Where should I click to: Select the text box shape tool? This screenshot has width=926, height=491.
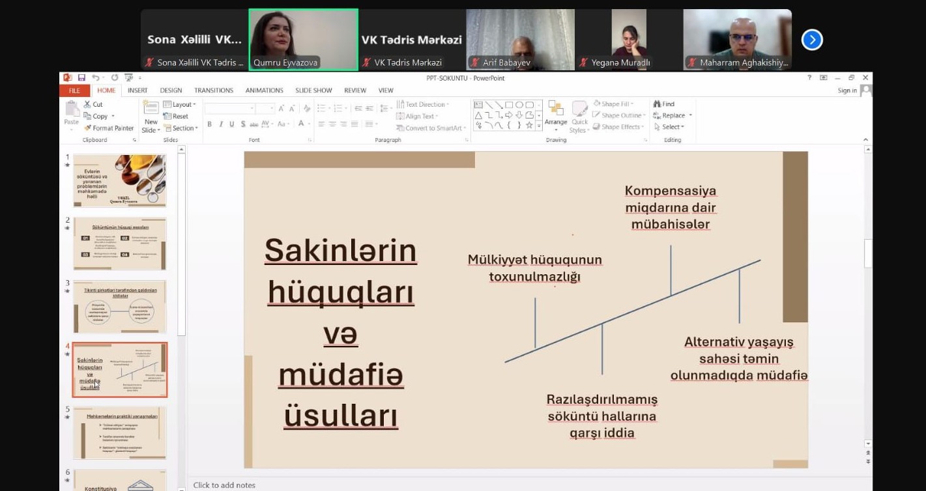coord(478,105)
